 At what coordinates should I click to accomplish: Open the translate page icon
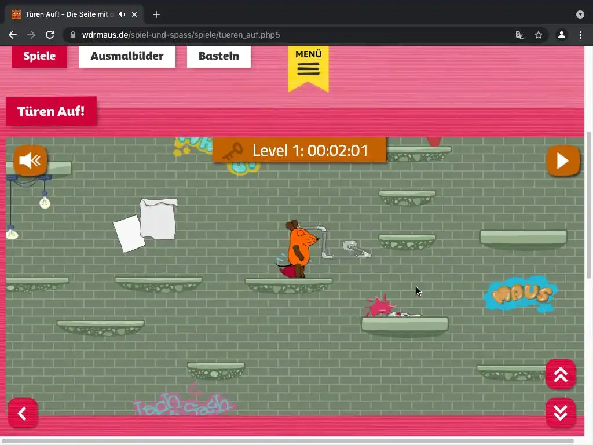pyautogui.click(x=520, y=35)
